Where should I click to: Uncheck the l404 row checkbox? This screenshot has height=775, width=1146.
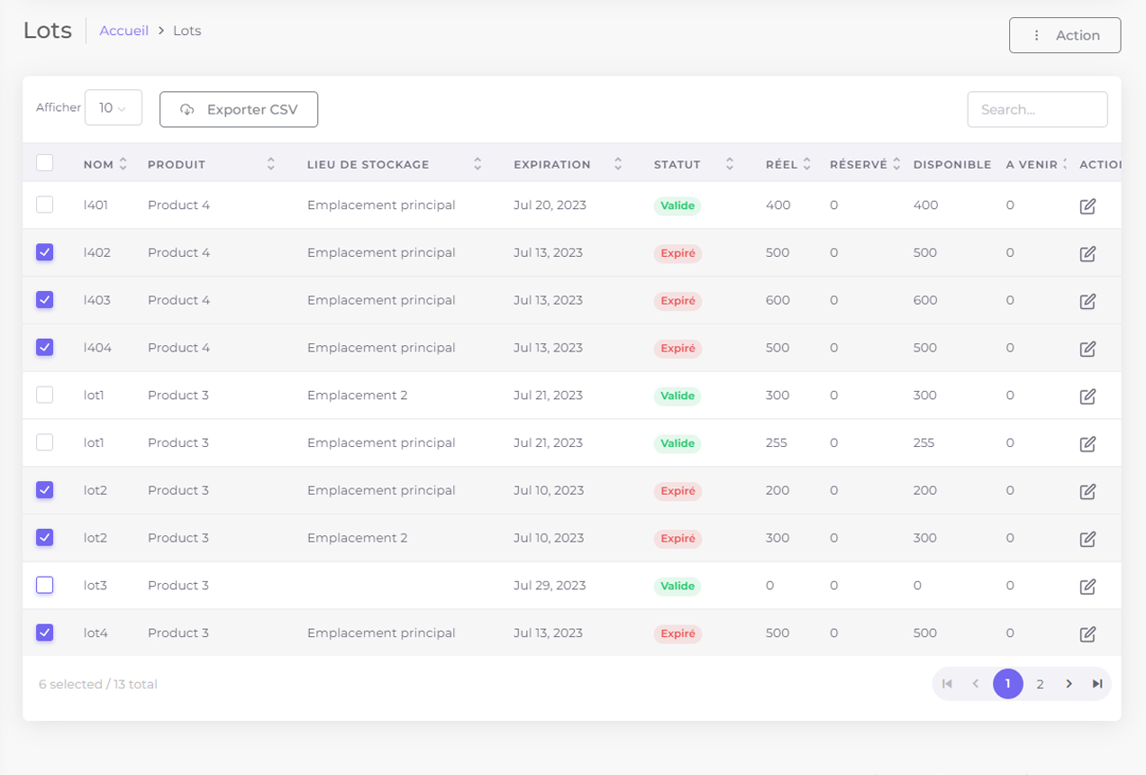click(x=44, y=347)
